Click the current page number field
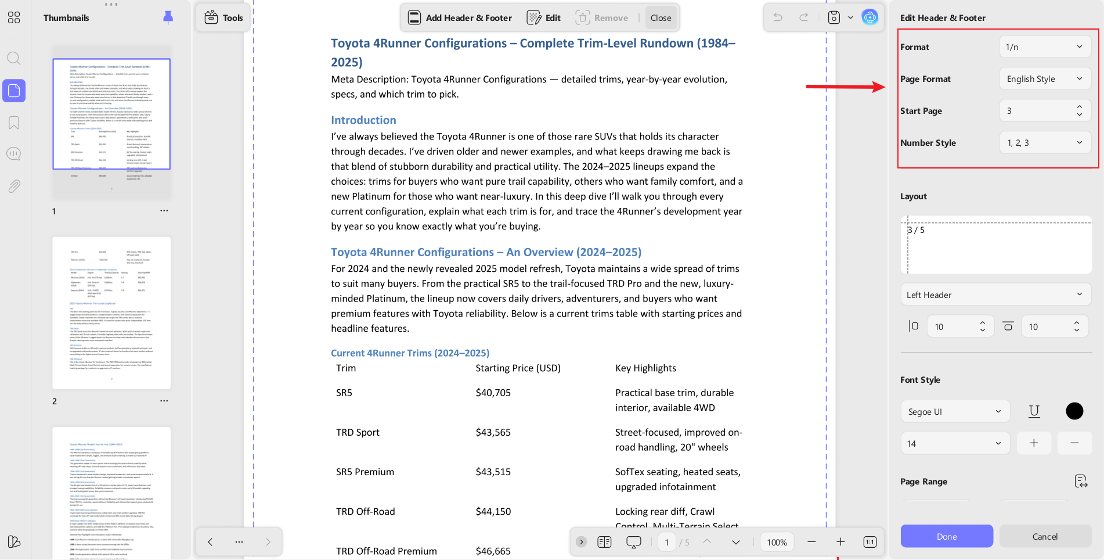1104x560 pixels. 666,542
